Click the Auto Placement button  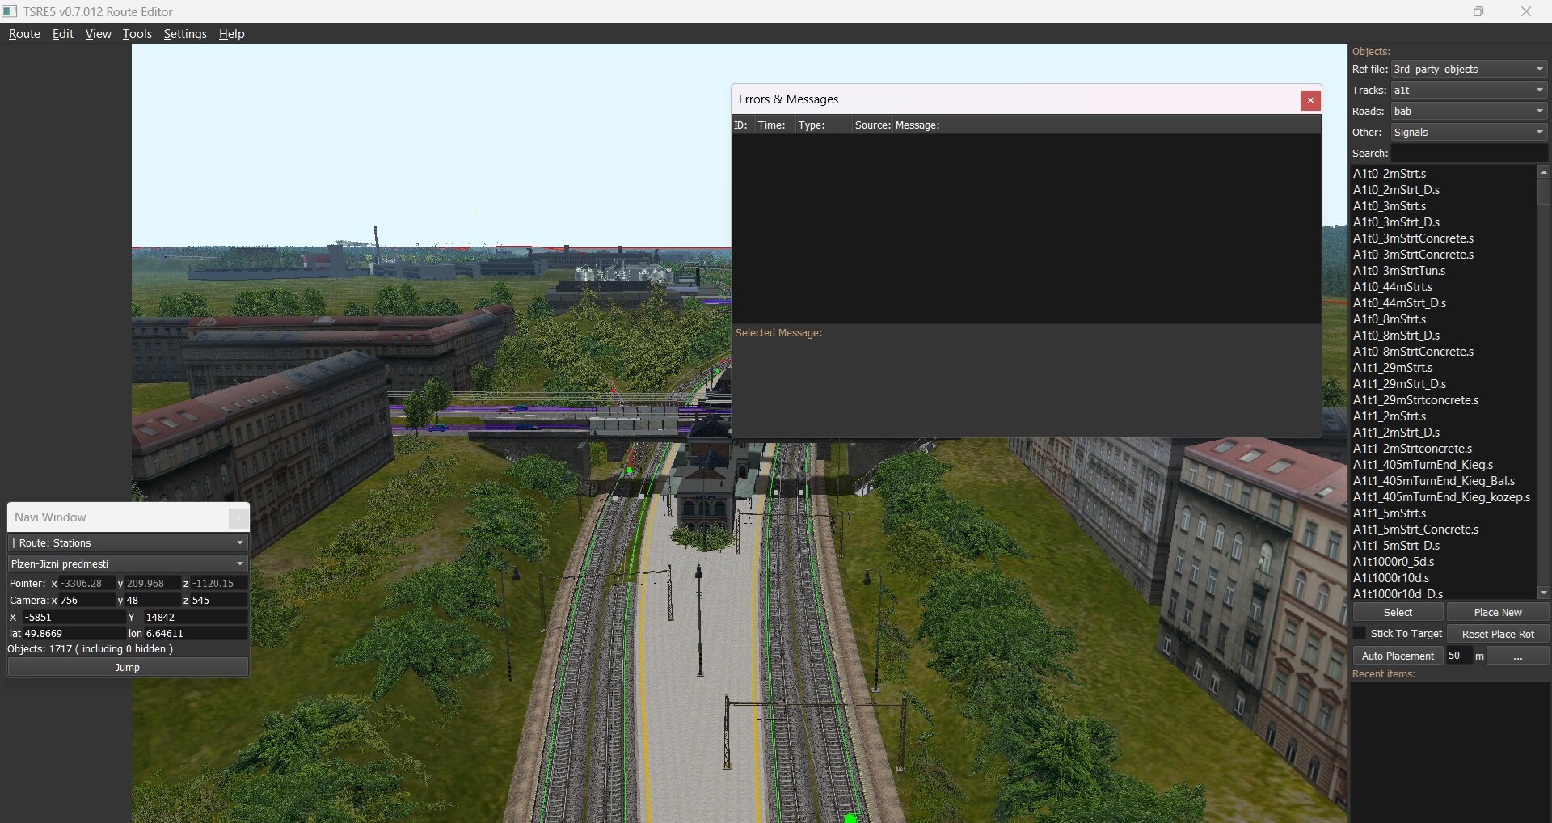point(1398,656)
